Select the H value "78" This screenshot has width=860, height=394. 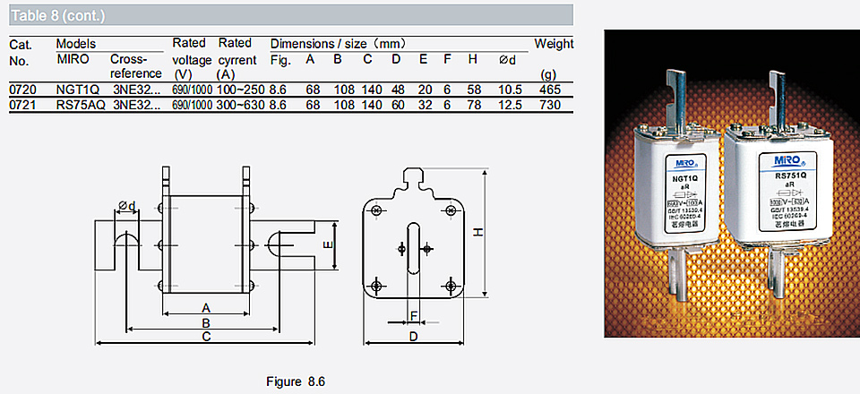pos(474,105)
